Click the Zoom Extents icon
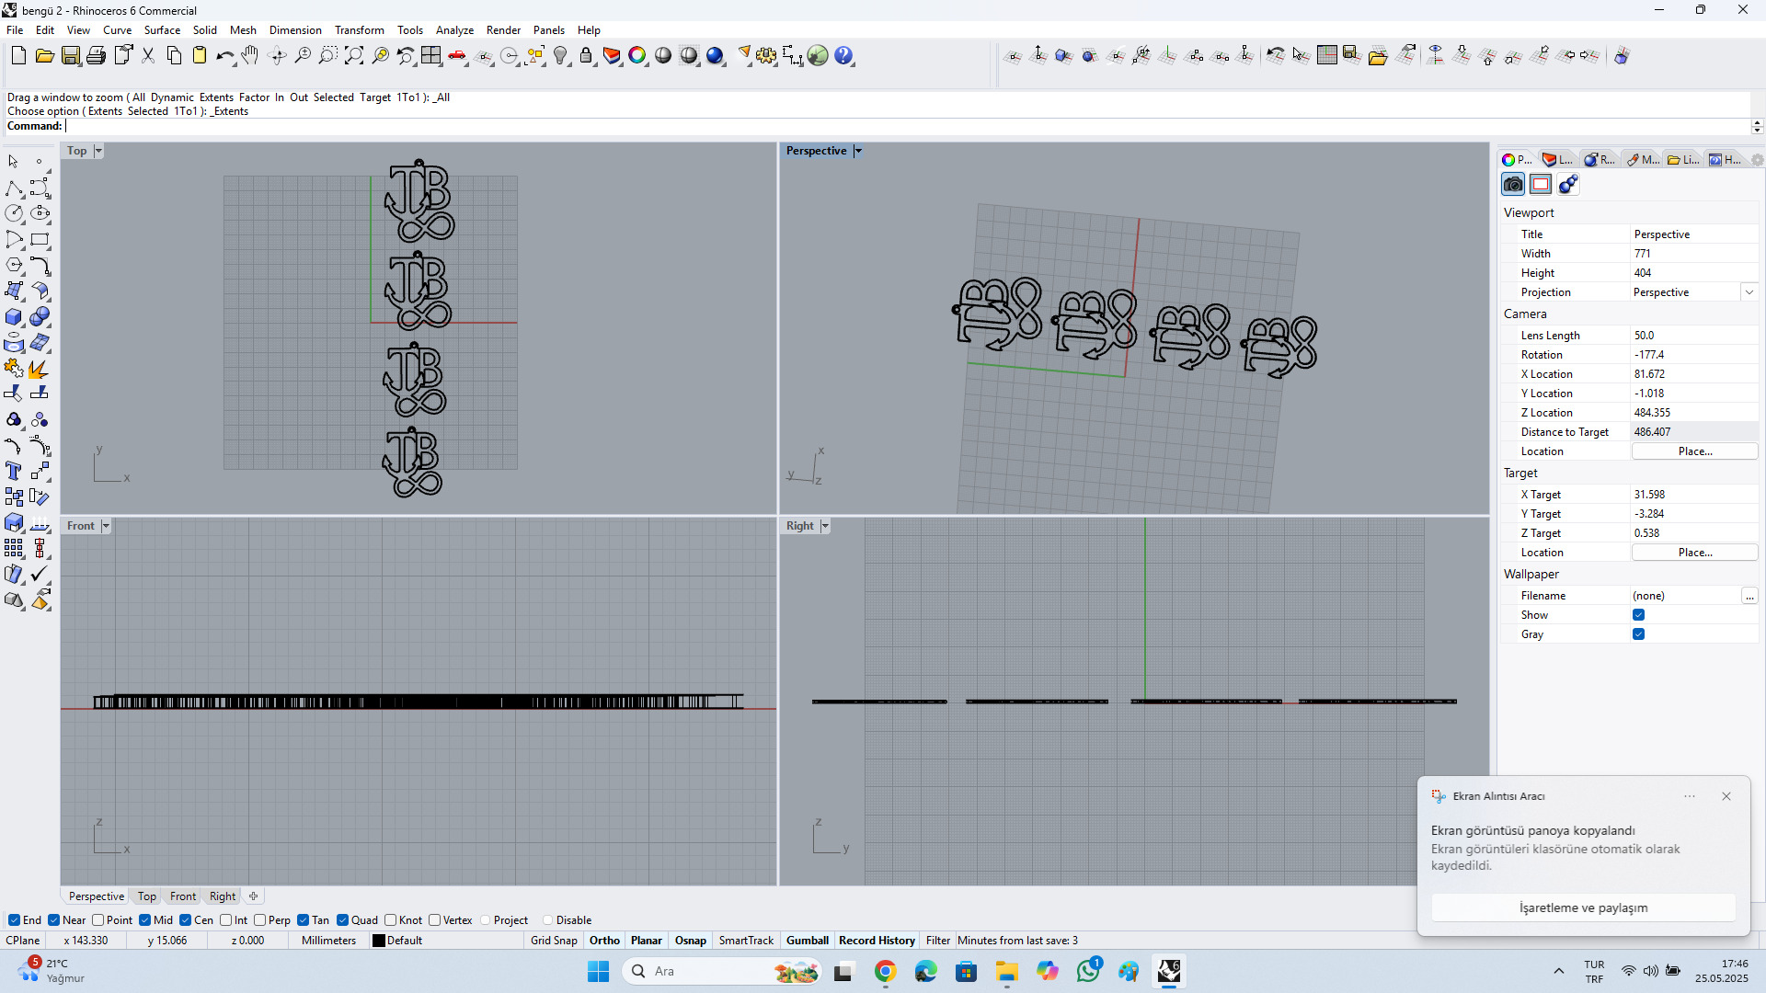The height and width of the screenshot is (993, 1766). pos(354,56)
